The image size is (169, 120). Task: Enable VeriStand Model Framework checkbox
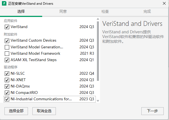point(7,54)
